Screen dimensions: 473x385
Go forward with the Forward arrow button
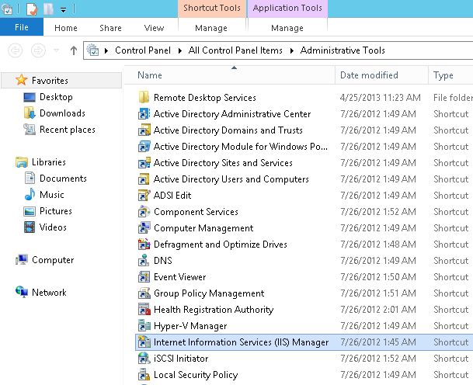point(38,50)
